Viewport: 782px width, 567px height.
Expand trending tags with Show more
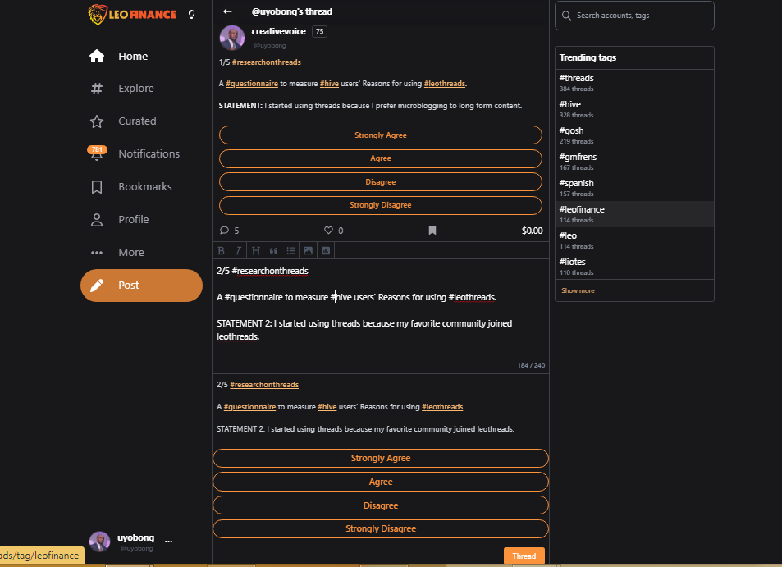pyautogui.click(x=578, y=290)
